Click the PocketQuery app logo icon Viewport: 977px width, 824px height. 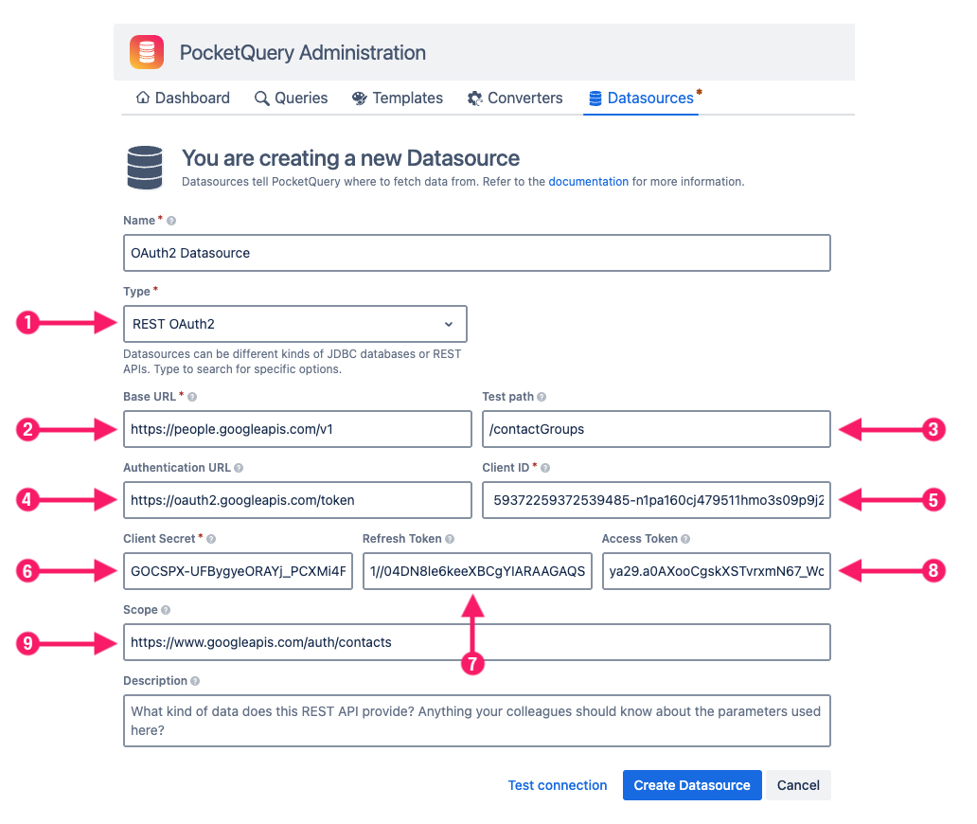coord(146,52)
